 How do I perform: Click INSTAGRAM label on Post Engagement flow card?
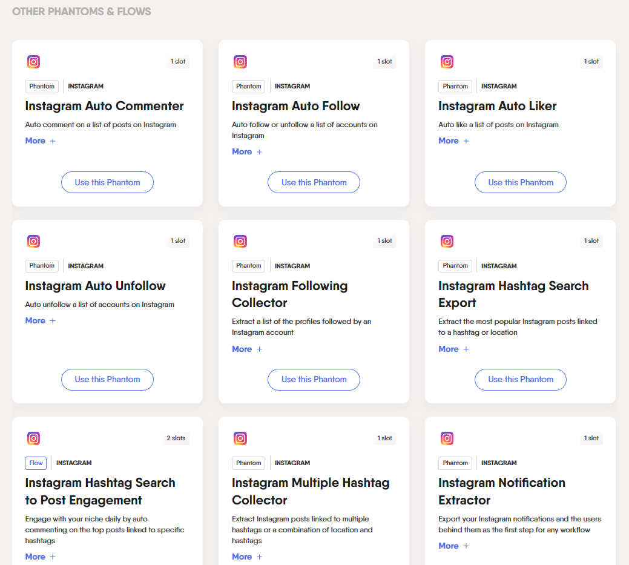point(74,463)
